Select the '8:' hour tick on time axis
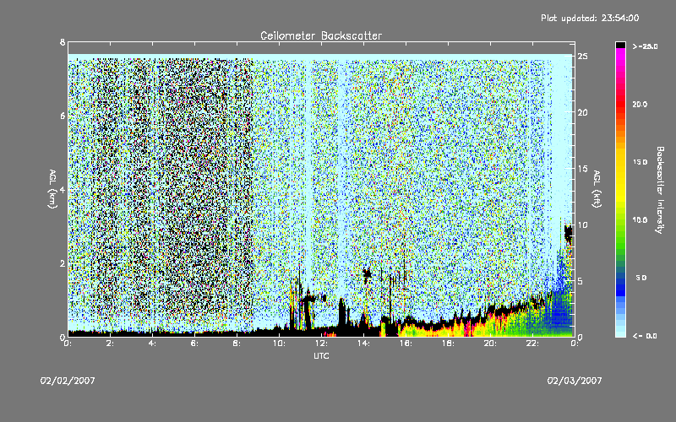 (x=237, y=344)
